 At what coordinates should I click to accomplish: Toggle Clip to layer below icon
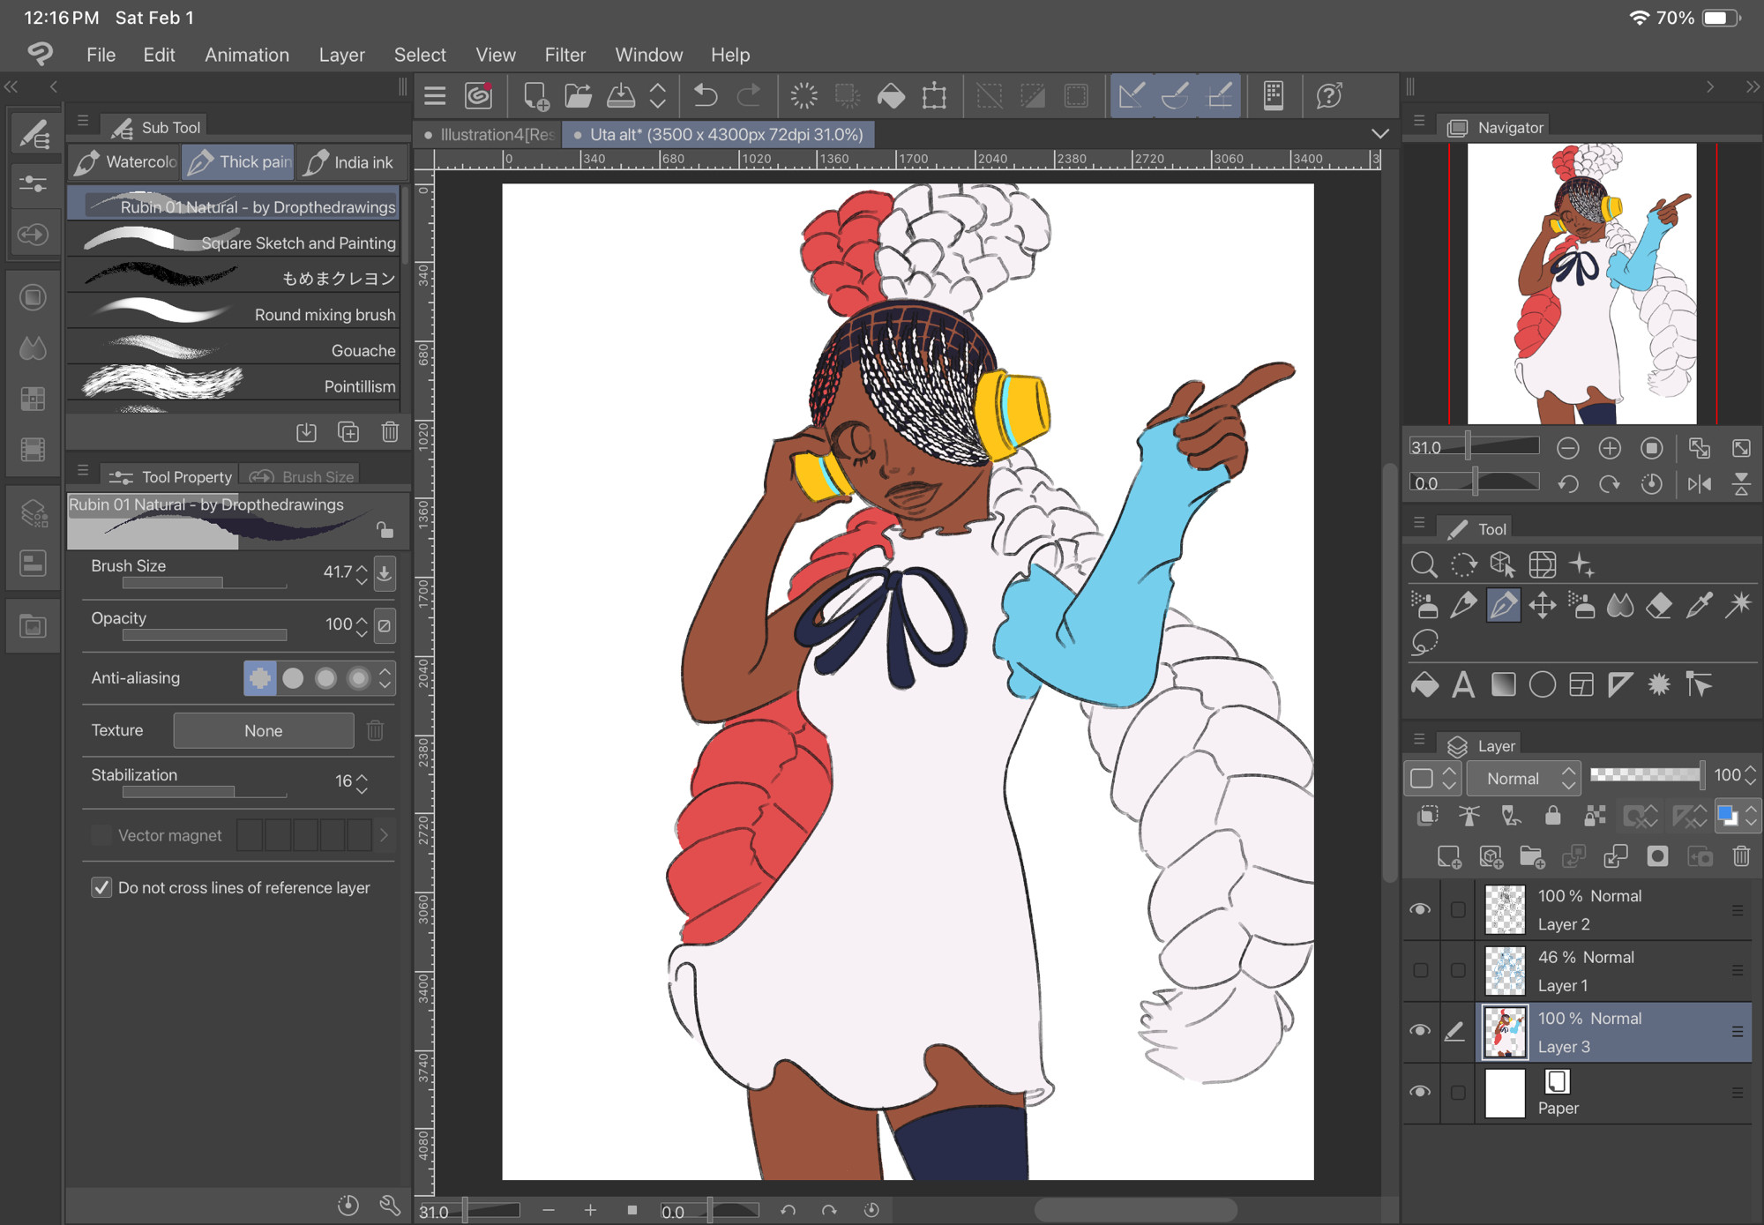coord(1428,816)
